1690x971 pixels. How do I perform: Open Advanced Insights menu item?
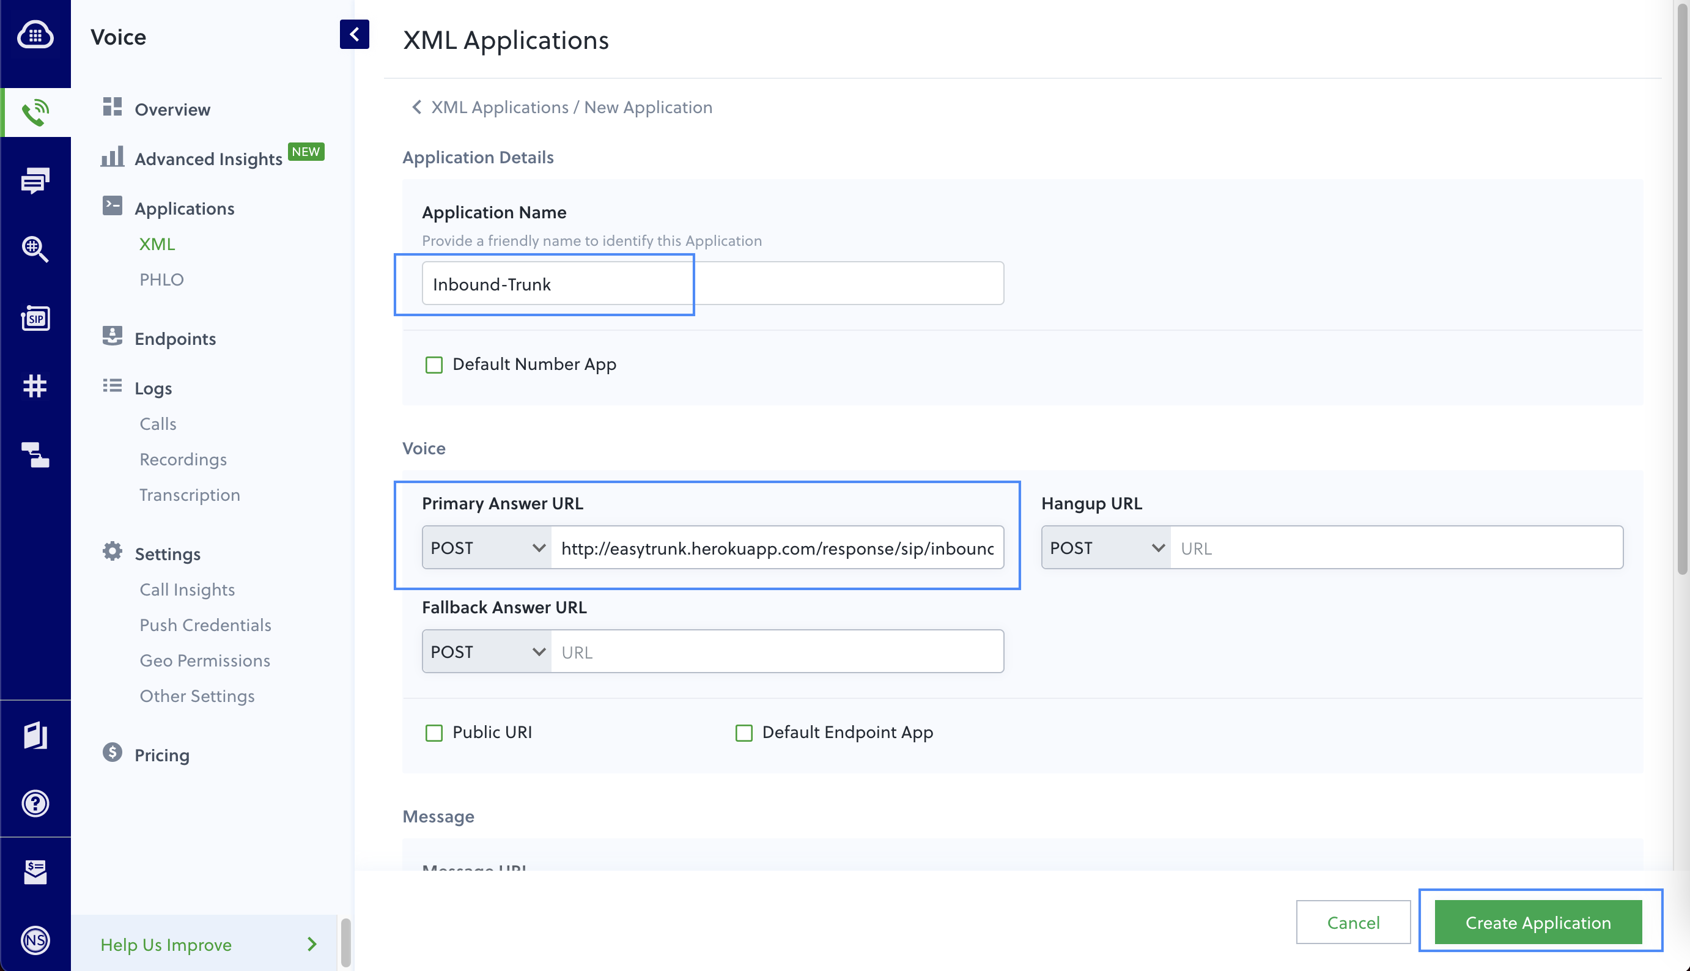click(x=208, y=159)
